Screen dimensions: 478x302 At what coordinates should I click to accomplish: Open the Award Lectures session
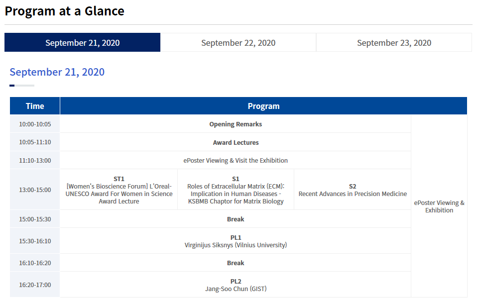235,143
